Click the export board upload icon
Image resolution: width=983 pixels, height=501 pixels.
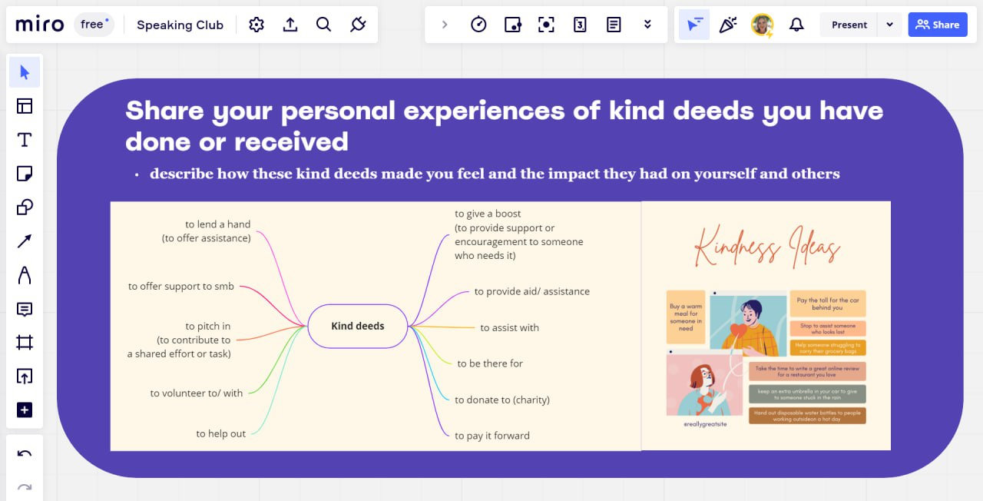pos(290,25)
